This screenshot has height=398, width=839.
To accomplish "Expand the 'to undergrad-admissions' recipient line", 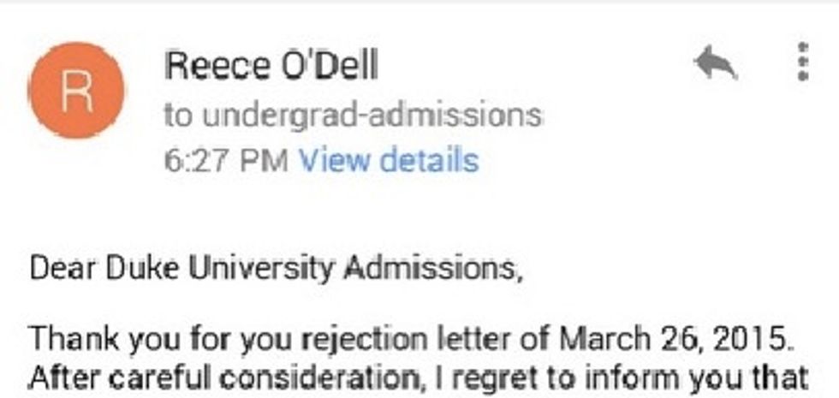I will pyautogui.click(x=353, y=114).
